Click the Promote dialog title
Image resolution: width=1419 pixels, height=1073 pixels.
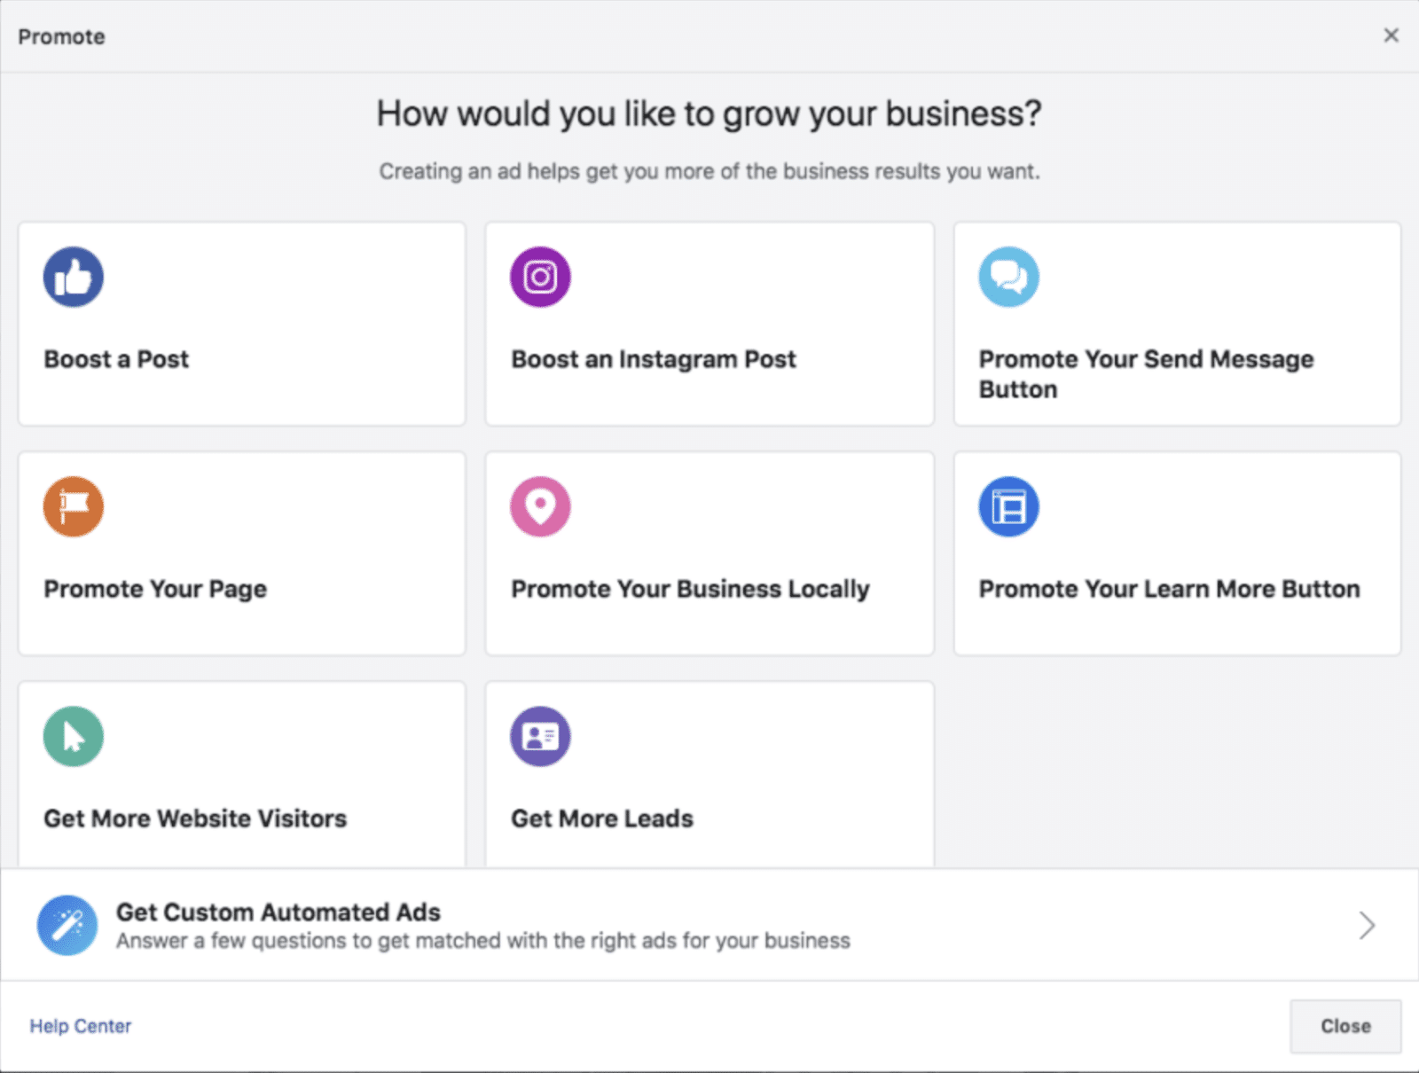click(61, 36)
